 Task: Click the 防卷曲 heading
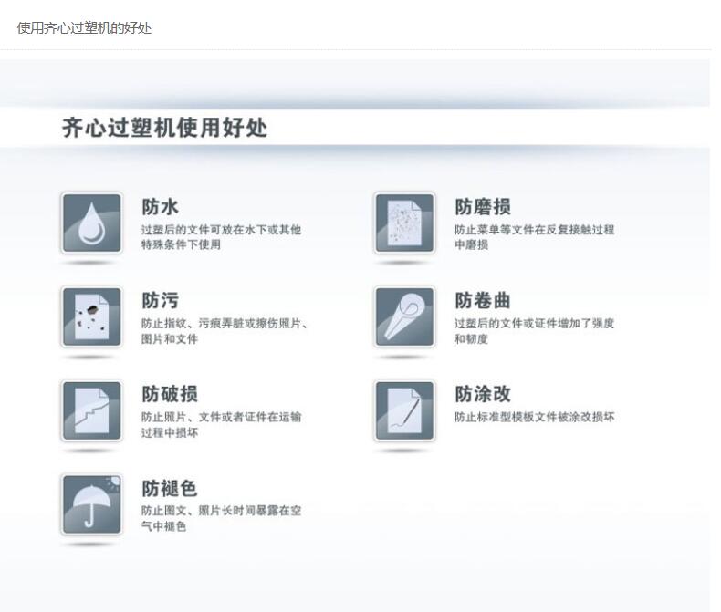point(483,300)
